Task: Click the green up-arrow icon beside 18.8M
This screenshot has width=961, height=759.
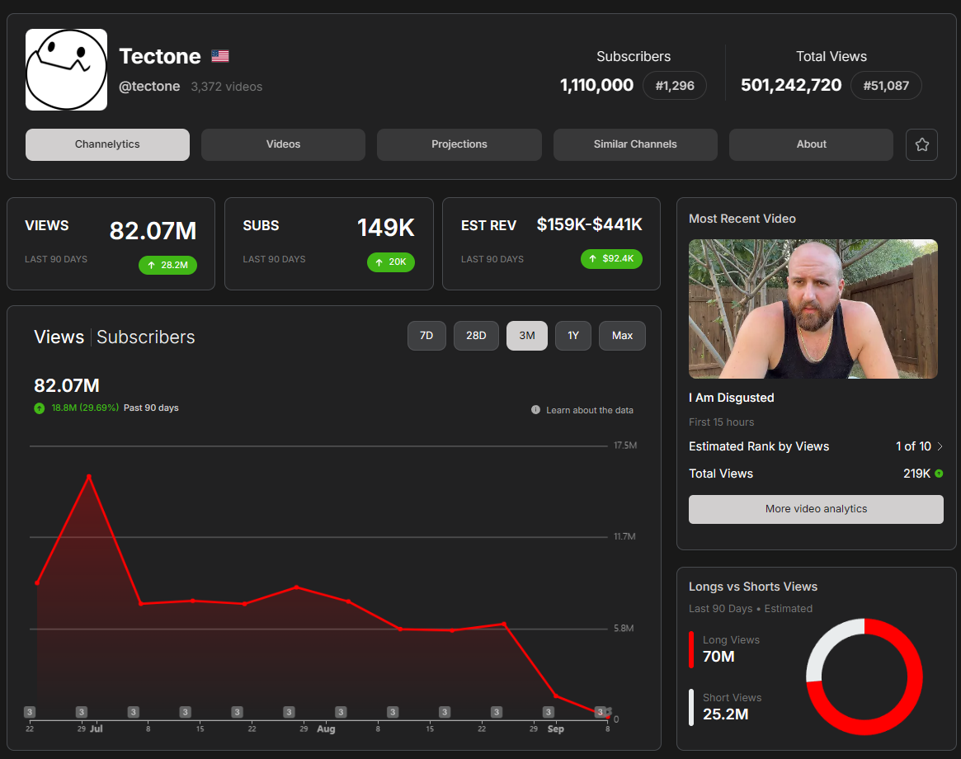Action: coord(40,408)
